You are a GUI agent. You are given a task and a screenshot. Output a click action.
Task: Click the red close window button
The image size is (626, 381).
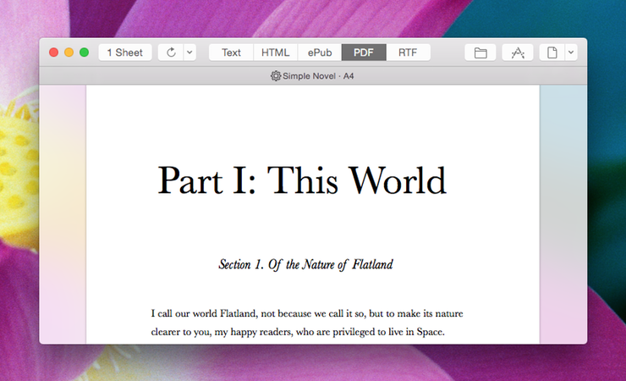click(54, 52)
